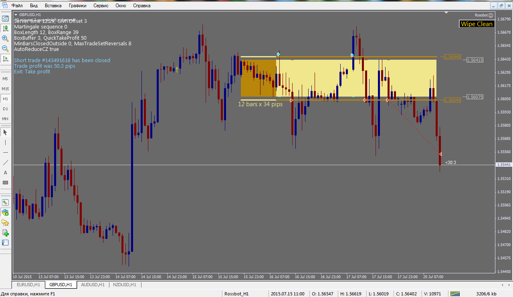This screenshot has width=513, height=297.
Task: Open the navigator list panel icon
Action: pos(5,242)
